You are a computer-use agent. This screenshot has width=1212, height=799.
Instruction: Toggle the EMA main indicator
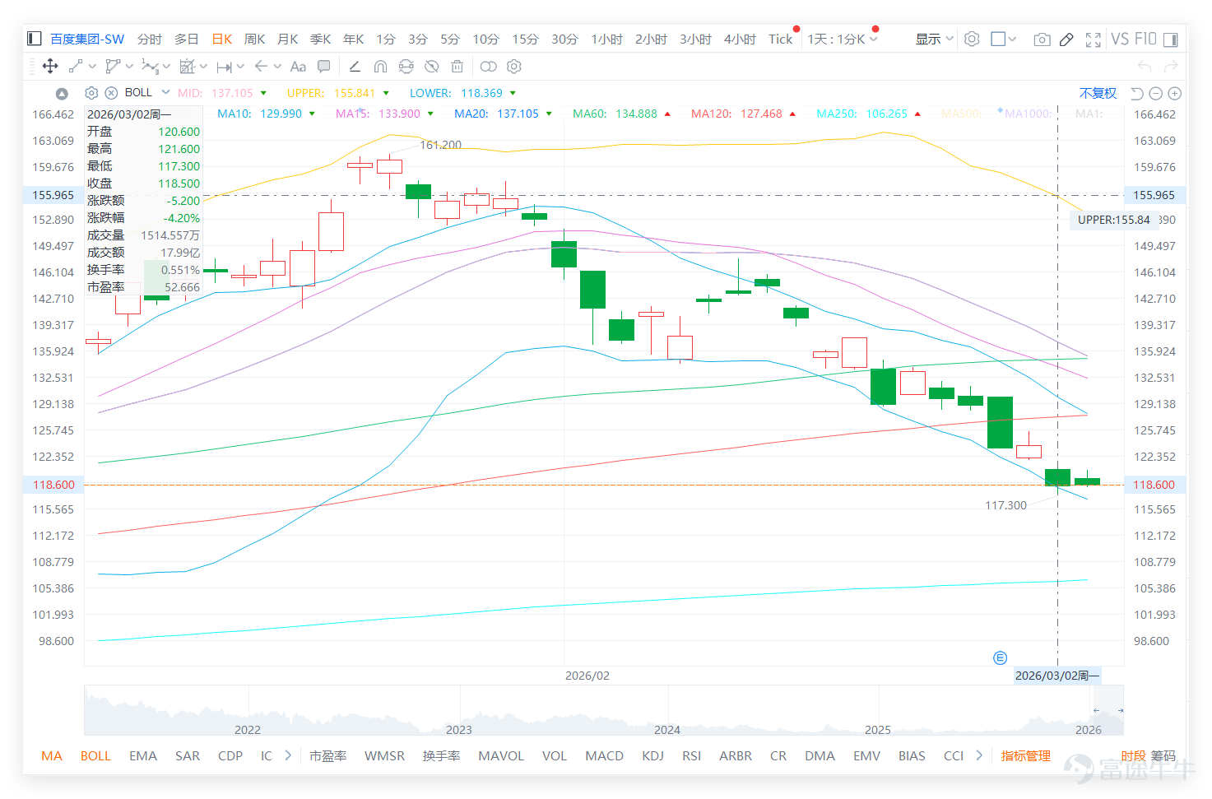(143, 755)
